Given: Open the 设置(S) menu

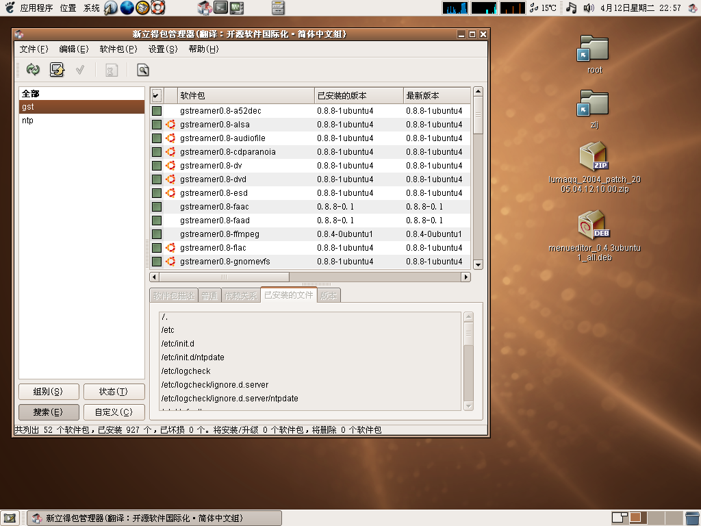Looking at the screenshot, I should tap(163, 49).
